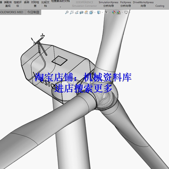
Task: Launch the FloXpress 分析向导
Action: (125, 4)
